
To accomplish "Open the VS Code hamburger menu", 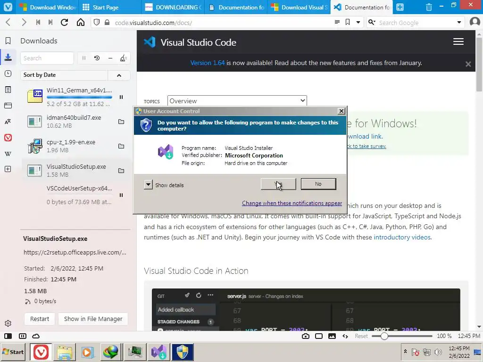I will point(458,41).
